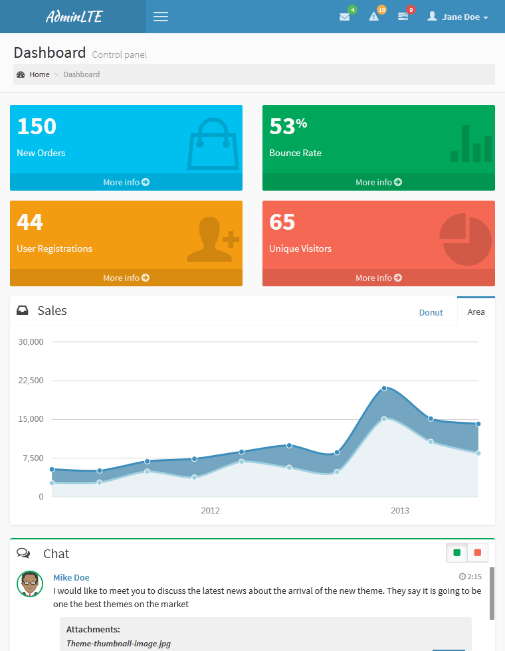
Task: Click the 2012 axis label
Action: [211, 511]
